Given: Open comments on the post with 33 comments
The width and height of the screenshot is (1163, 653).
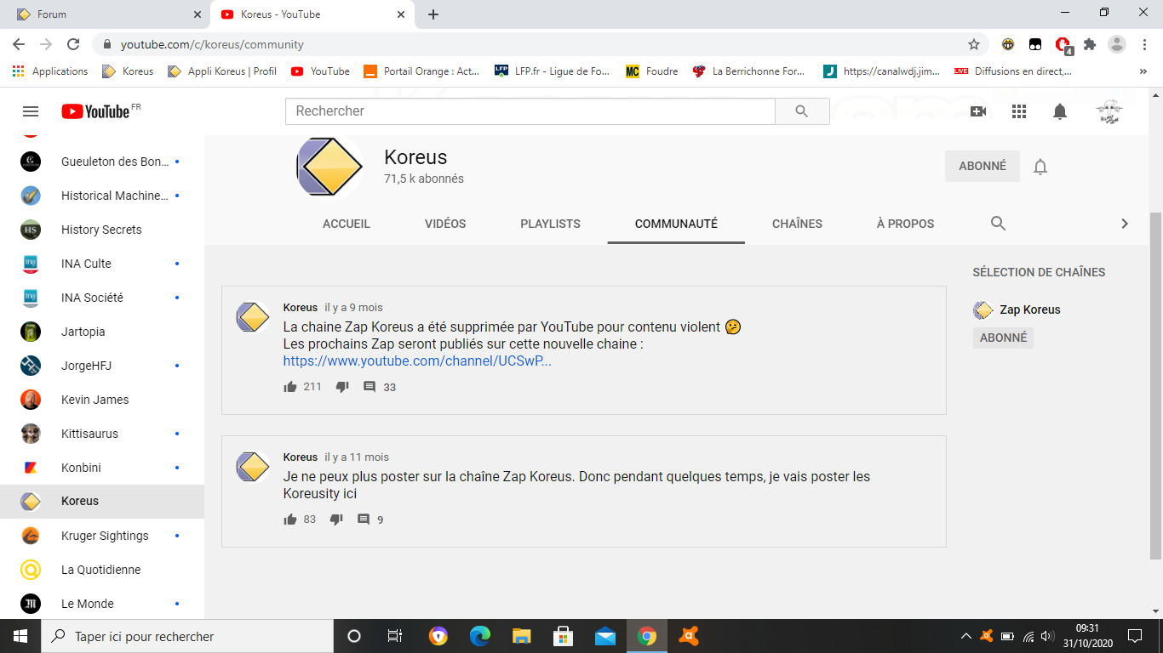Looking at the screenshot, I should click(370, 387).
